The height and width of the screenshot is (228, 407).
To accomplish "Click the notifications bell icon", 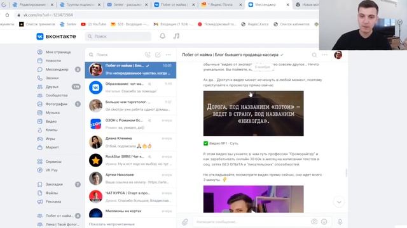I will pyautogui.click(x=163, y=36).
